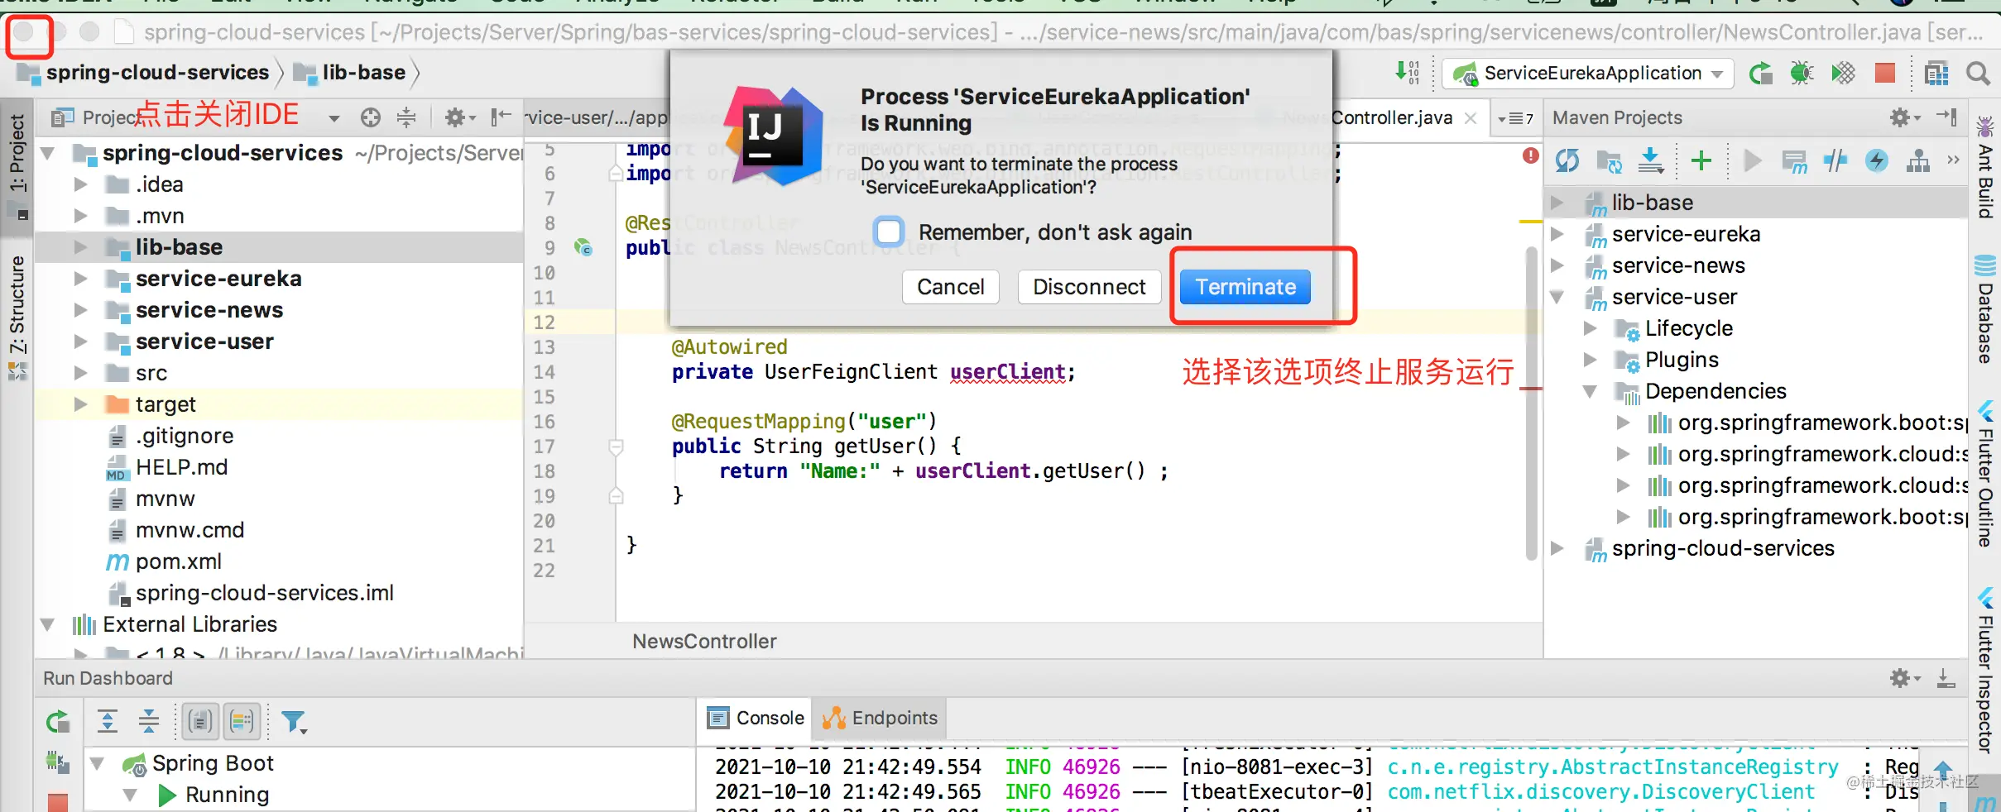
Task: Open Project panel settings gear
Action: [x=459, y=117]
